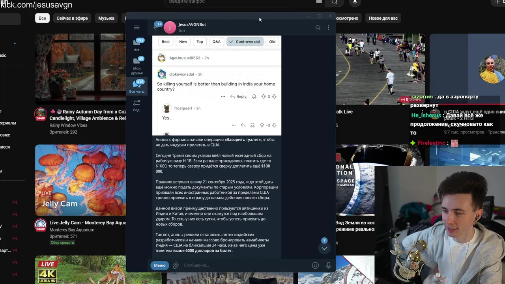
Task: Open the dct chat folder
Action: tap(137, 45)
